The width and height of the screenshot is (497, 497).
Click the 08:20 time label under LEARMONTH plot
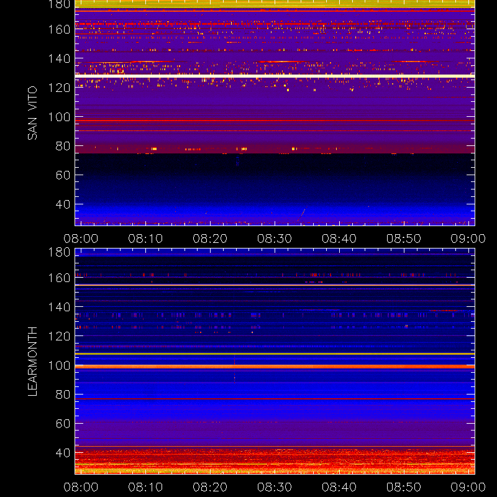click(x=210, y=487)
